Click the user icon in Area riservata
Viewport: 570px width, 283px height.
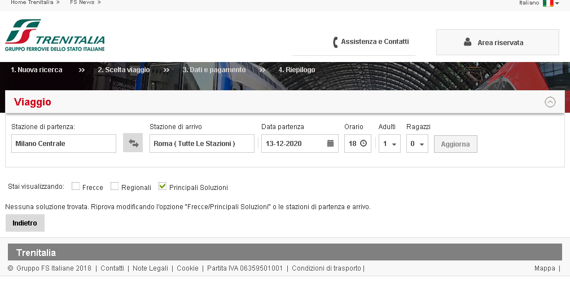(x=467, y=42)
